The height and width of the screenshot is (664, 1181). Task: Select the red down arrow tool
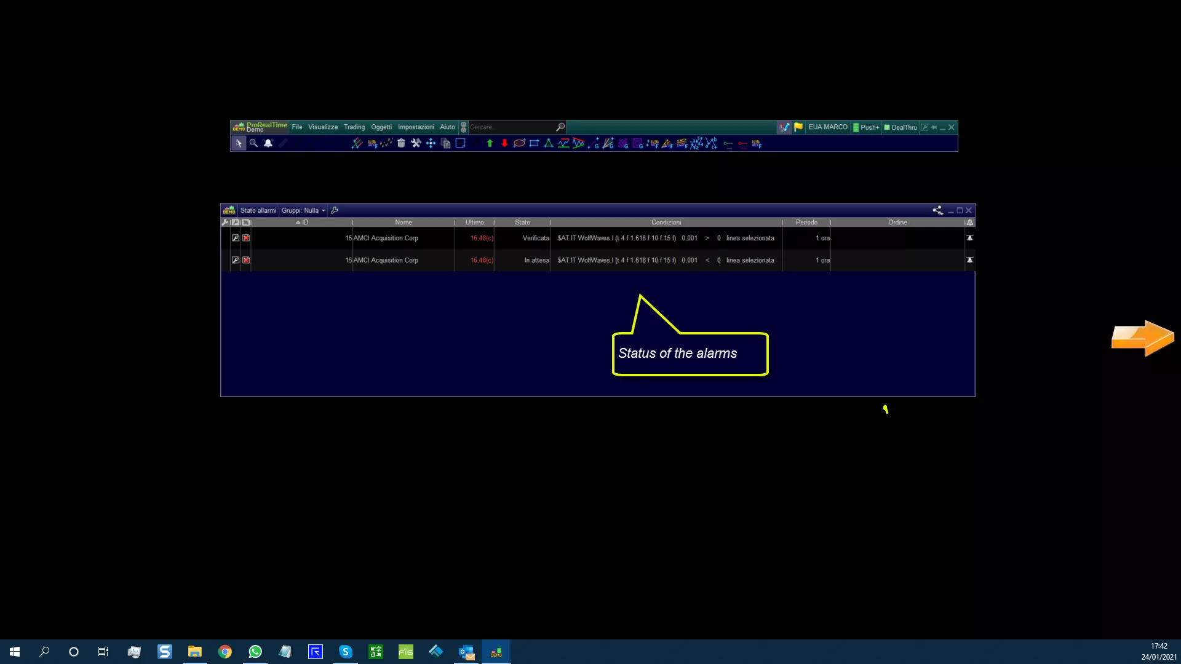tap(504, 143)
